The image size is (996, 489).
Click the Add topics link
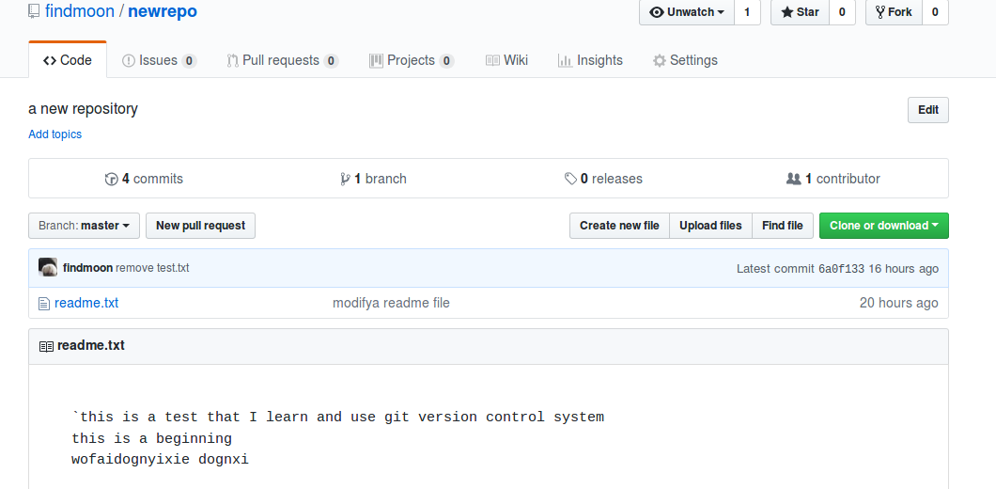click(x=54, y=134)
